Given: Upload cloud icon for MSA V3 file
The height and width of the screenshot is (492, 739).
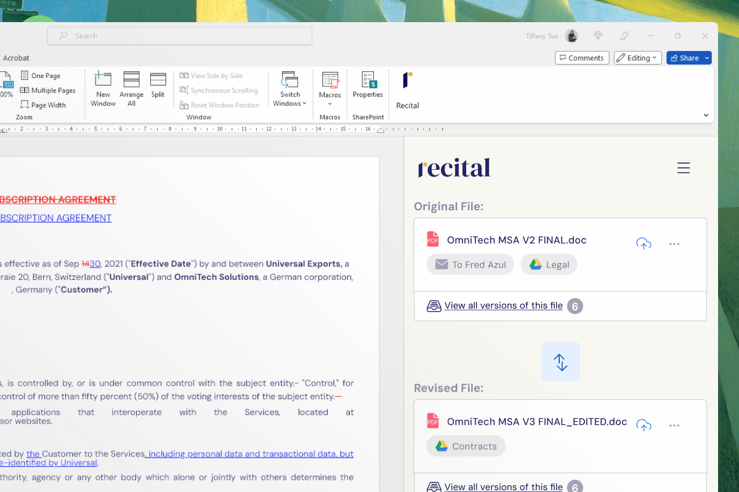Looking at the screenshot, I should point(644,425).
